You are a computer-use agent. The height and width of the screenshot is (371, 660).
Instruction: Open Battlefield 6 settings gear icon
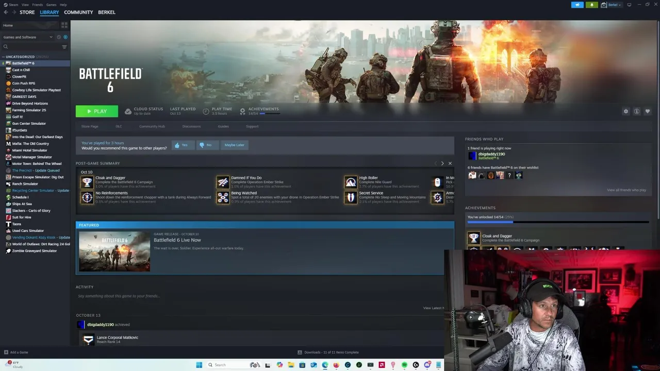click(625, 111)
